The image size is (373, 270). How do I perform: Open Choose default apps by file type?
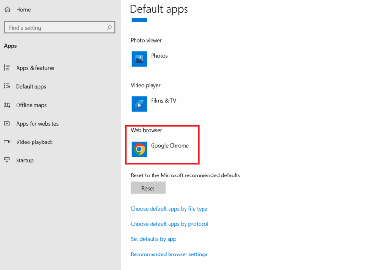[169, 209]
